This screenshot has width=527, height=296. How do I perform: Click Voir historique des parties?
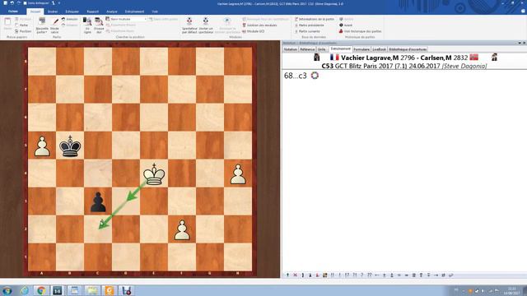360,31
